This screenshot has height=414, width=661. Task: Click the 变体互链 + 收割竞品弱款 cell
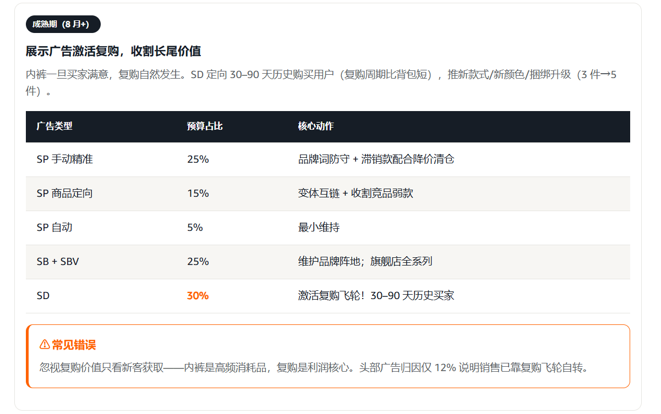(356, 194)
